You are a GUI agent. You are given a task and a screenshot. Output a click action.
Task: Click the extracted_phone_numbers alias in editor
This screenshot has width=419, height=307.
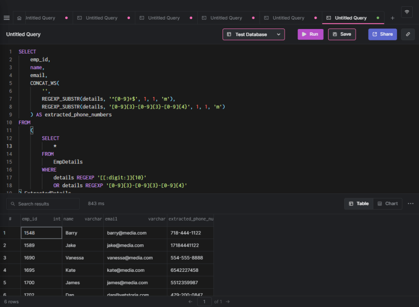coord(78,115)
